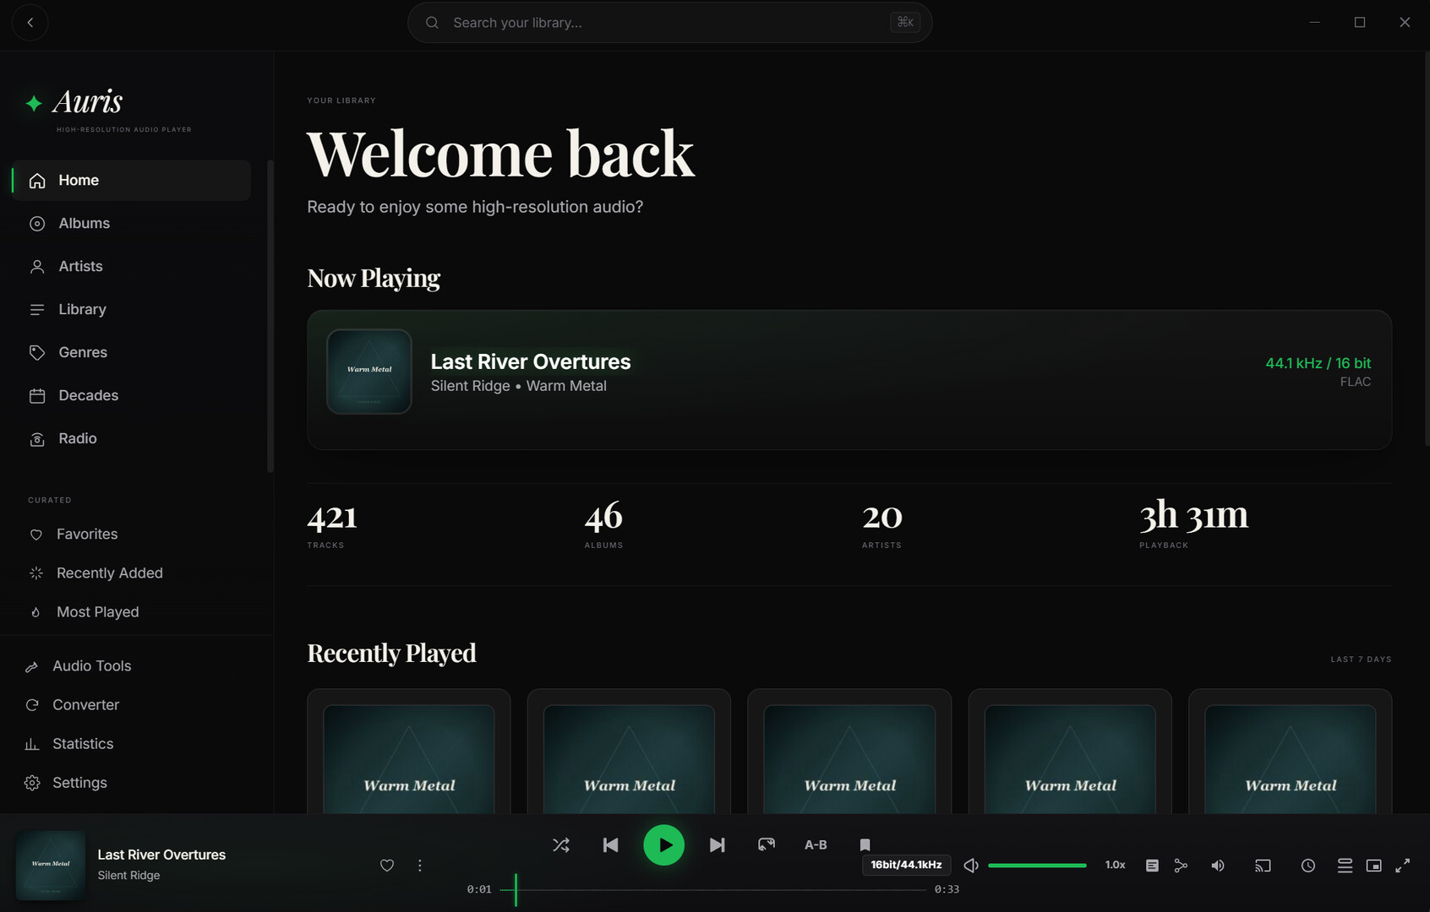Click the 16bit/44.1kHz quality badge
The height and width of the screenshot is (912, 1430).
(x=906, y=865)
